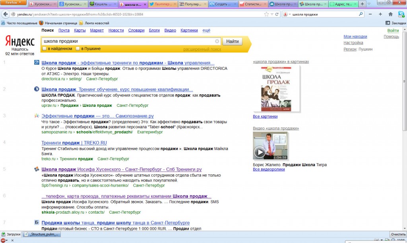The image size is (407, 243).
Task: Toggle the 'в Пушкине' checkbox
Action: coord(78,48)
